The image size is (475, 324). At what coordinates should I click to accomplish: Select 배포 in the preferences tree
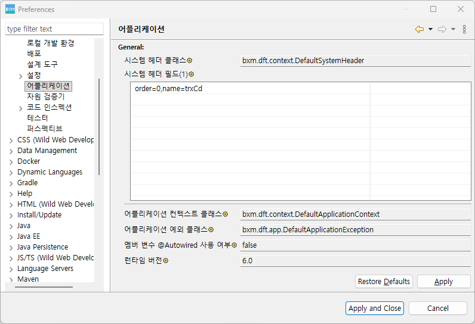tap(34, 54)
